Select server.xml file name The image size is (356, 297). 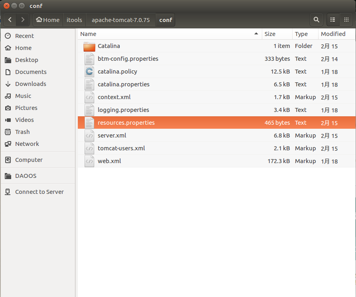click(x=112, y=136)
